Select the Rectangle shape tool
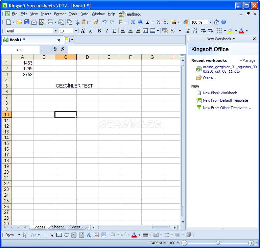Image resolution: width=260 pixels, height=248 pixels. 59,235
